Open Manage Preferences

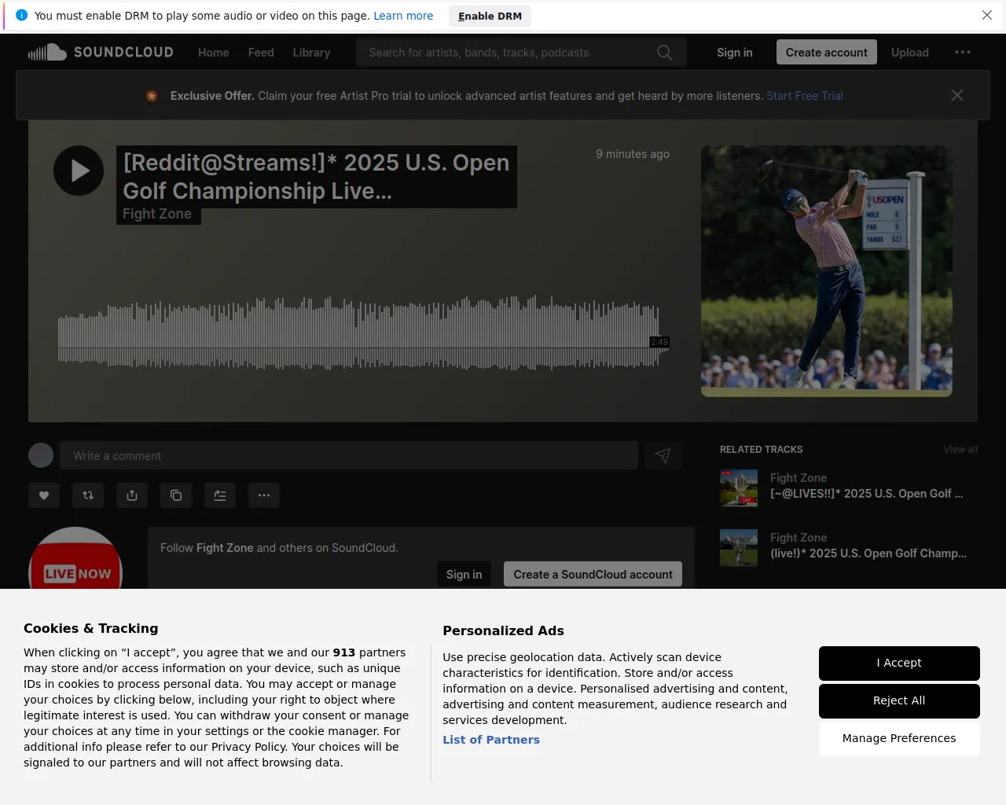tap(899, 739)
